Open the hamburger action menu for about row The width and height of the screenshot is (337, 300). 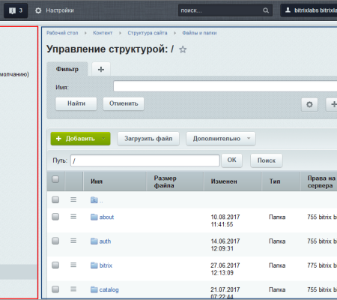tap(73, 217)
